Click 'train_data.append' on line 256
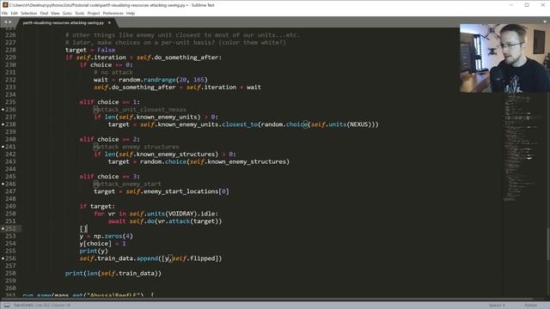The image size is (550, 309). pyautogui.click(x=128, y=258)
